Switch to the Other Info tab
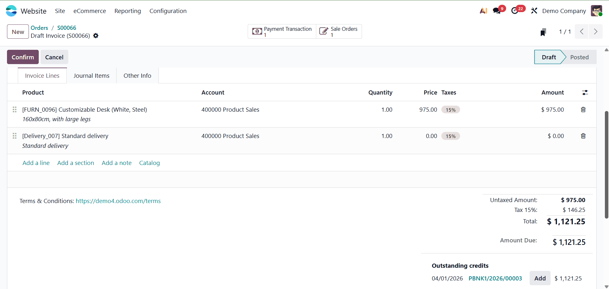The image size is (609, 289). pyautogui.click(x=137, y=76)
